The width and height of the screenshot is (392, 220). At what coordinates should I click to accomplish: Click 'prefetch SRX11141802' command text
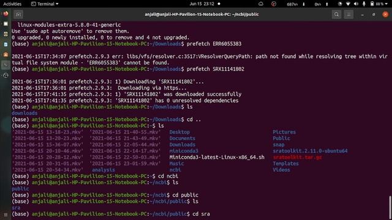pyautogui.click(x=216, y=69)
